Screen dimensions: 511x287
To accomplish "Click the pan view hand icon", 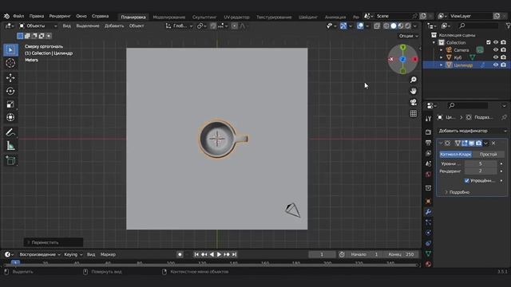I will click(414, 91).
